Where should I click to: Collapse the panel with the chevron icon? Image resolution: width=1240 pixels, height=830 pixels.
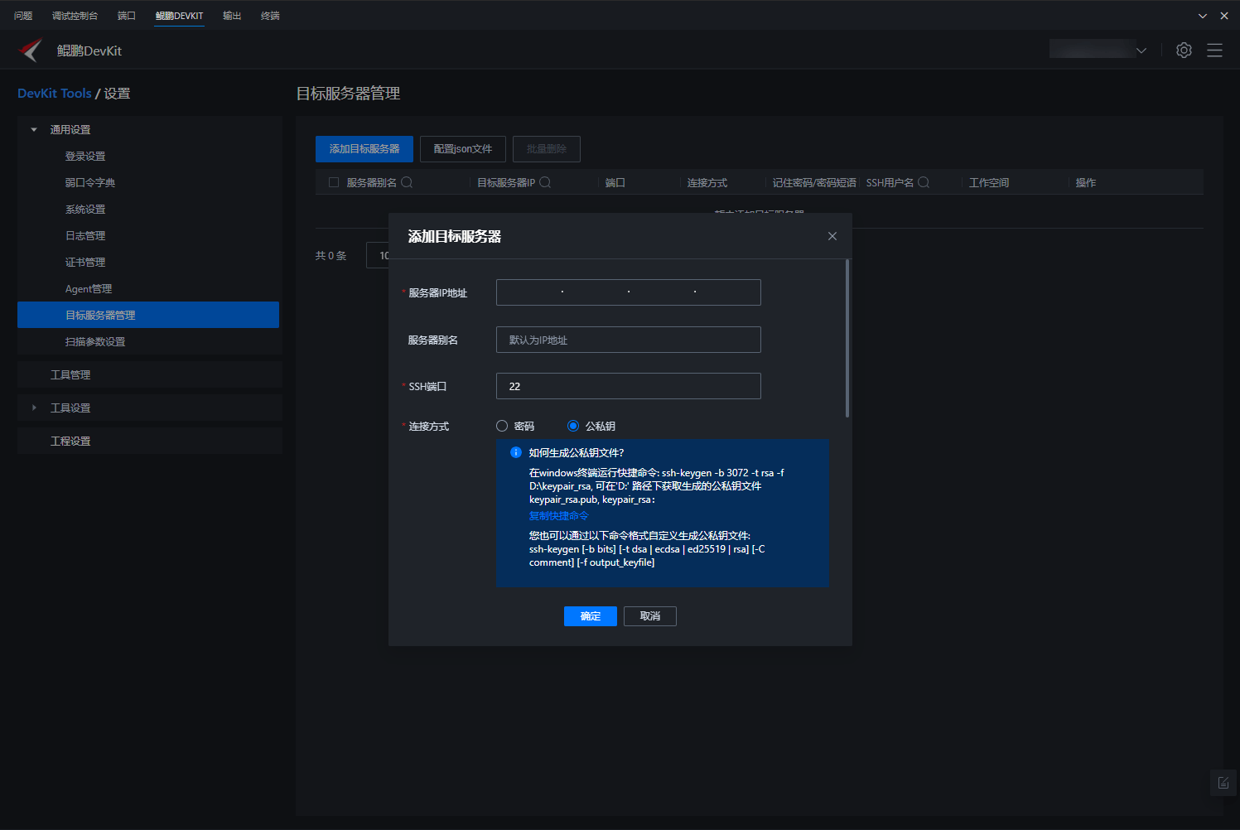(1203, 16)
